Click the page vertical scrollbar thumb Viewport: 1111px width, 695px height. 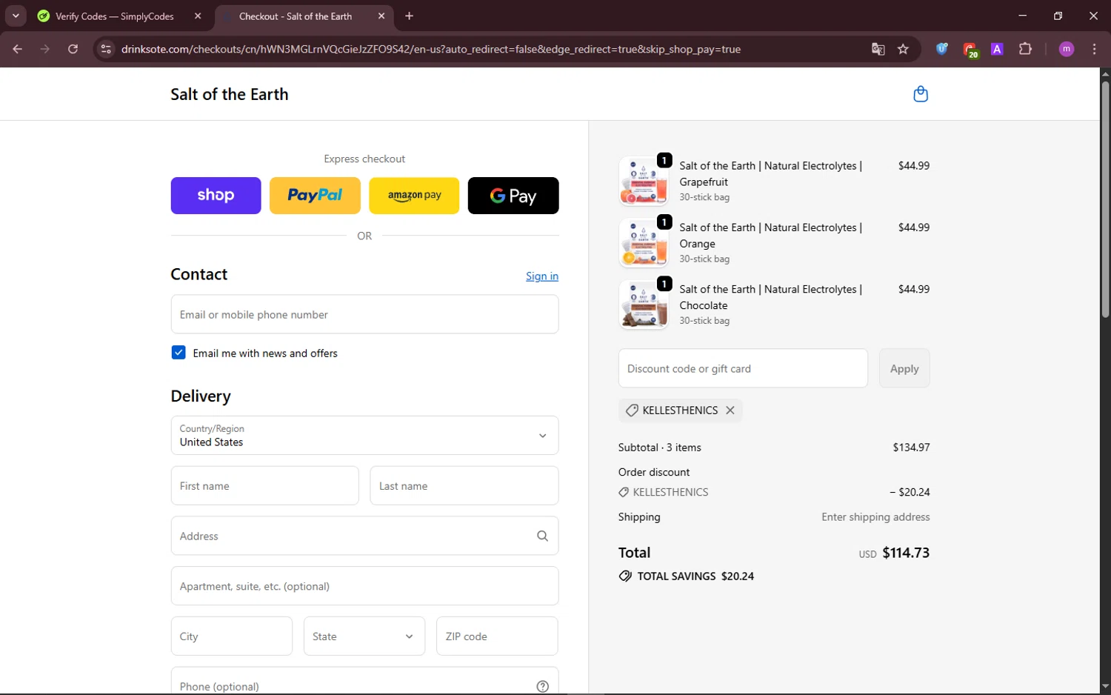coord(1105,199)
